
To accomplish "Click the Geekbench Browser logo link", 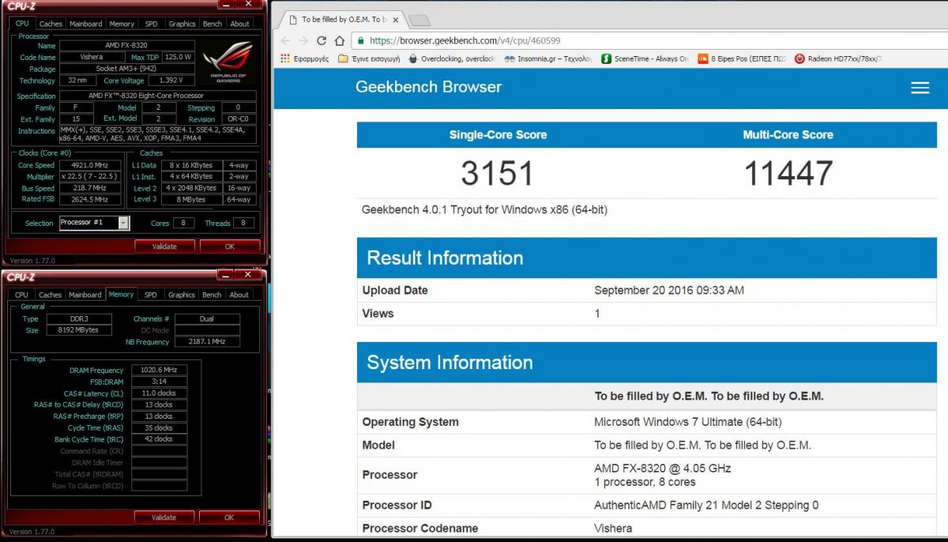I will (x=428, y=87).
